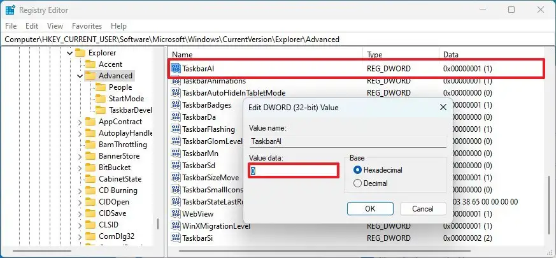Click the TaskbarBadges DWORD icon
This screenshot has height=258, width=556.
click(x=176, y=104)
